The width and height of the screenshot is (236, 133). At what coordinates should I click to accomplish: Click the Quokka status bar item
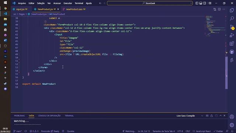(70, 131)
